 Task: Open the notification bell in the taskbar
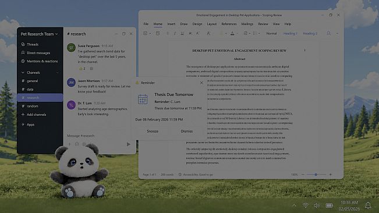pos(368,205)
